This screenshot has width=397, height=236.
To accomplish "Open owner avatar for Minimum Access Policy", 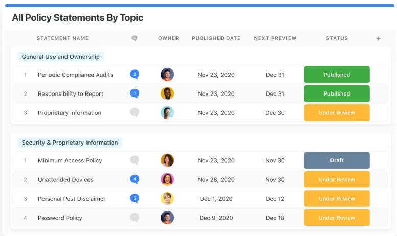I will [167, 160].
